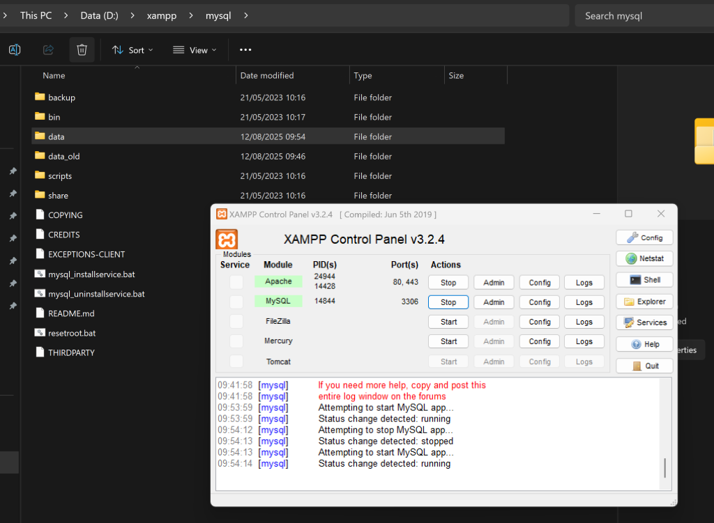Click the XAMPP logo in the control panel
714x523 pixels.
click(227, 240)
